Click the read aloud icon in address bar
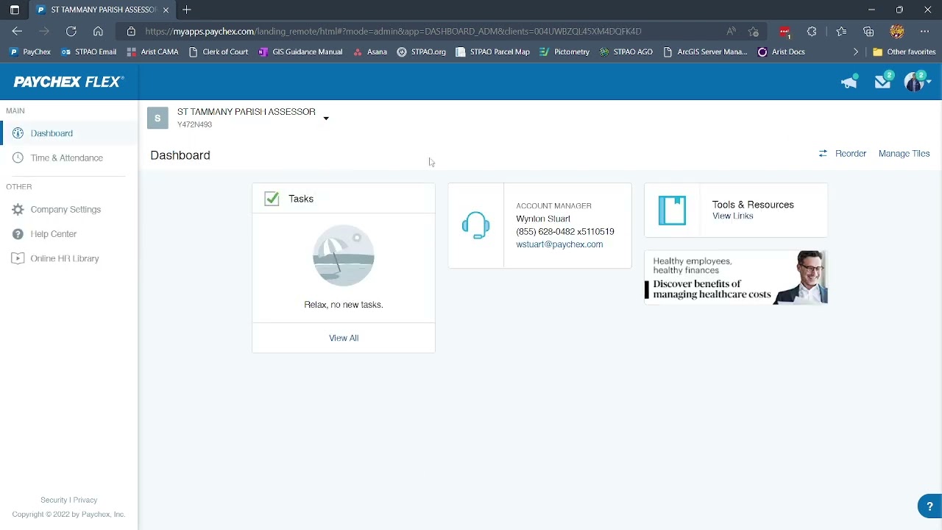 (x=731, y=31)
